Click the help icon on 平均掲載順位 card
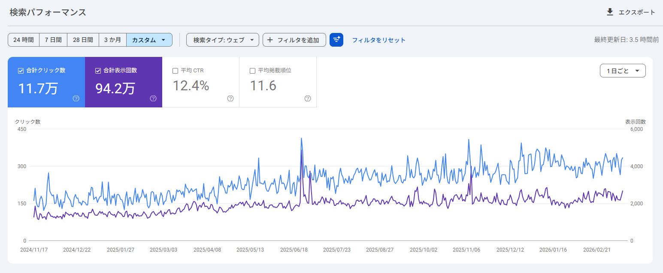The image size is (663, 273). click(x=308, y=98)
